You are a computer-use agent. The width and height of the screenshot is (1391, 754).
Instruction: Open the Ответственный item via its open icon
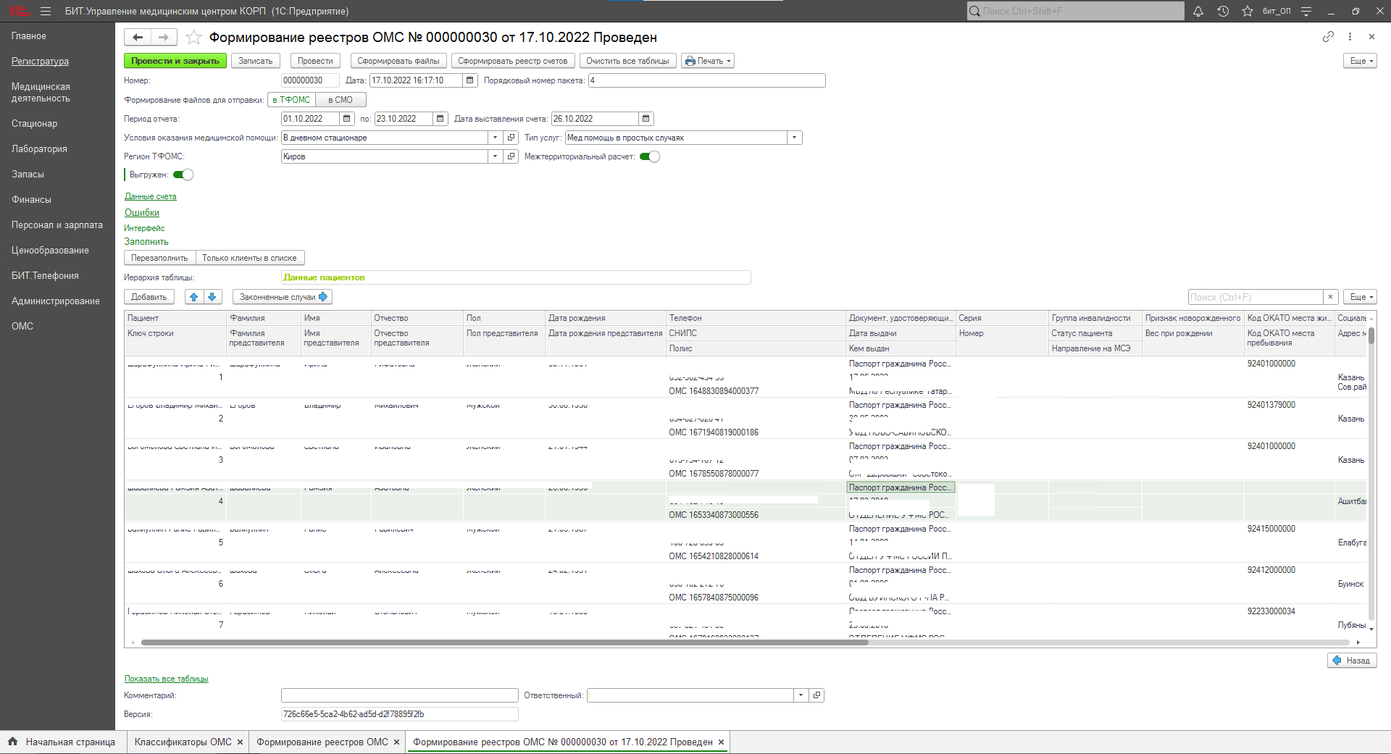point(817,695)
